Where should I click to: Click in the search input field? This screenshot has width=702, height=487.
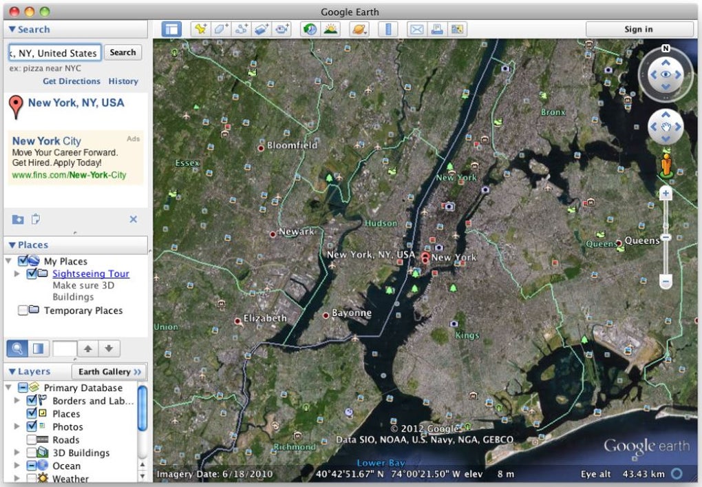tap(54, 53)
